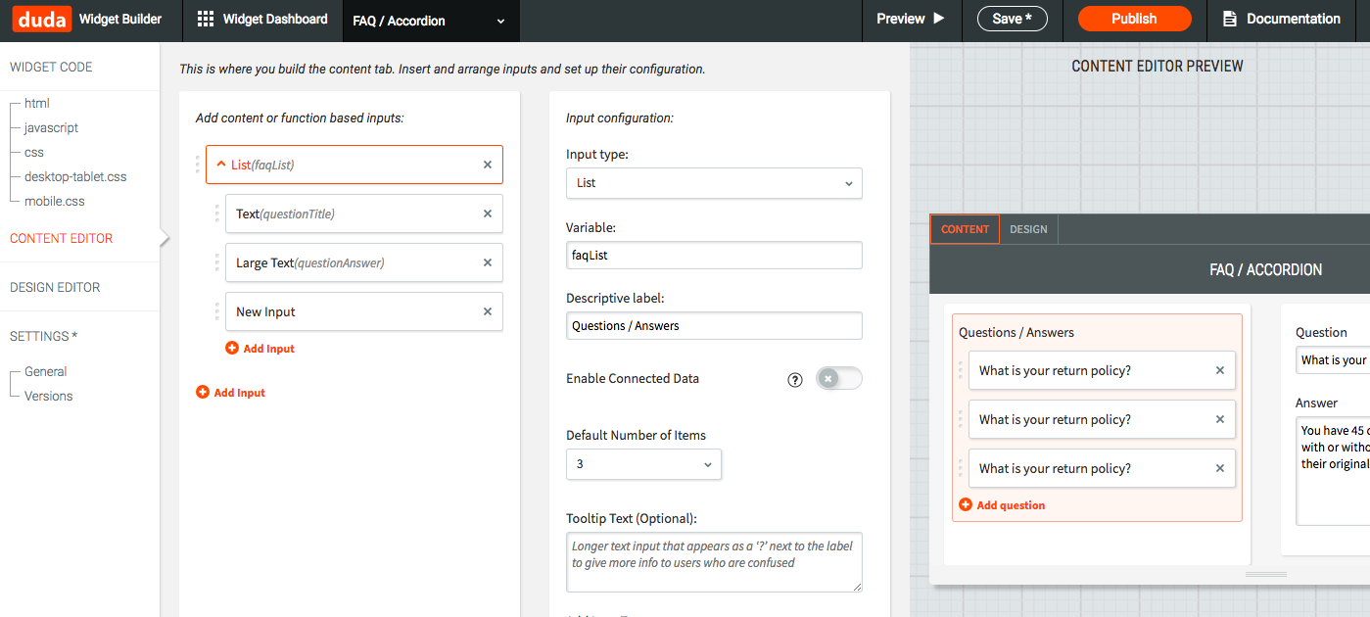Click the Widget Dashboard grid icon
Viewport: 1370px width, 617px height.
(x=205, y=19)
